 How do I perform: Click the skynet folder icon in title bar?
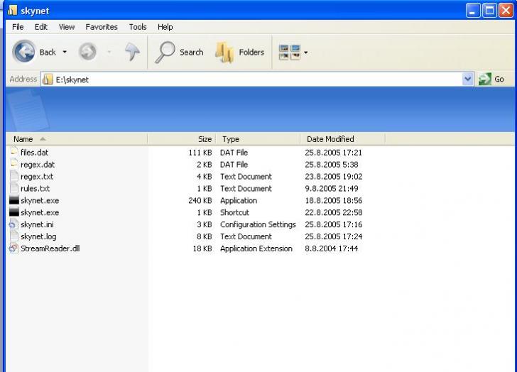tap(13, 11)
